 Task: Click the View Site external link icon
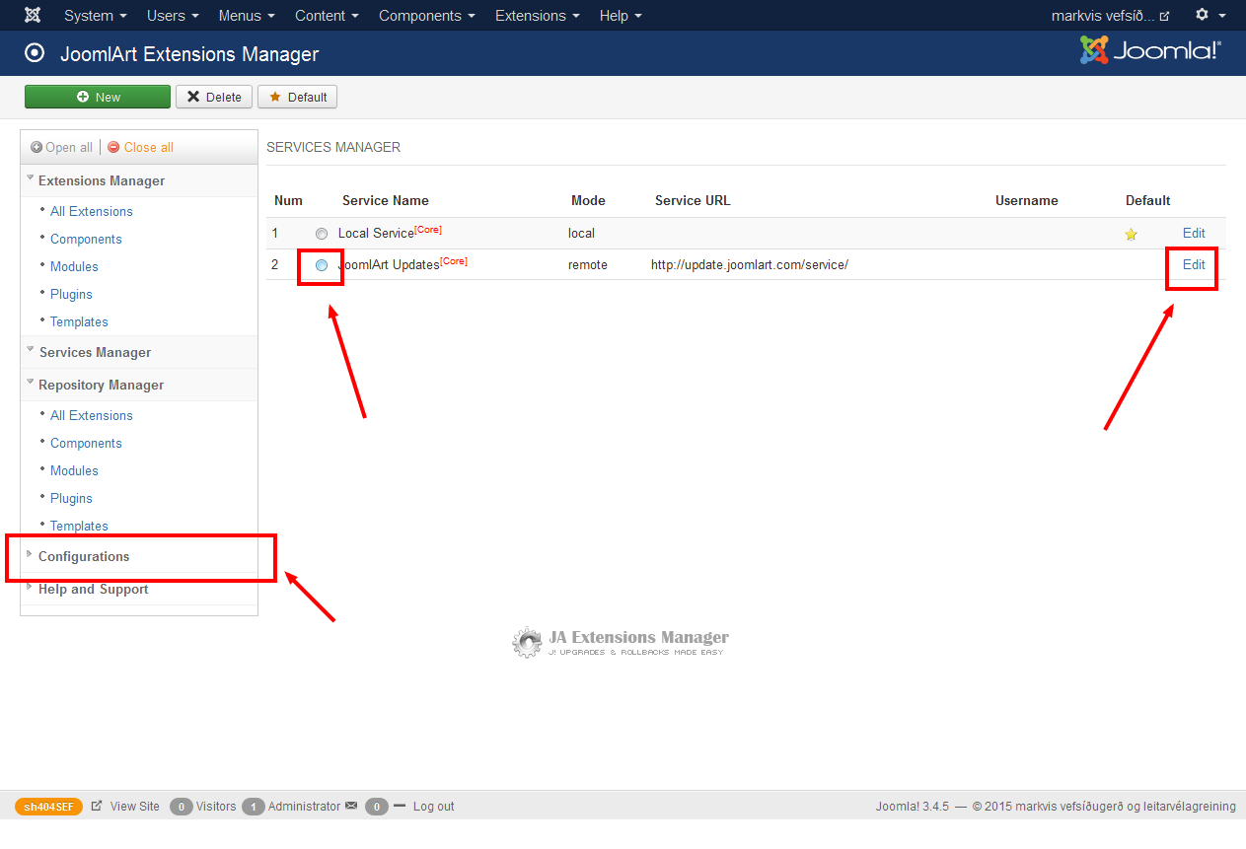click(97, 806)
